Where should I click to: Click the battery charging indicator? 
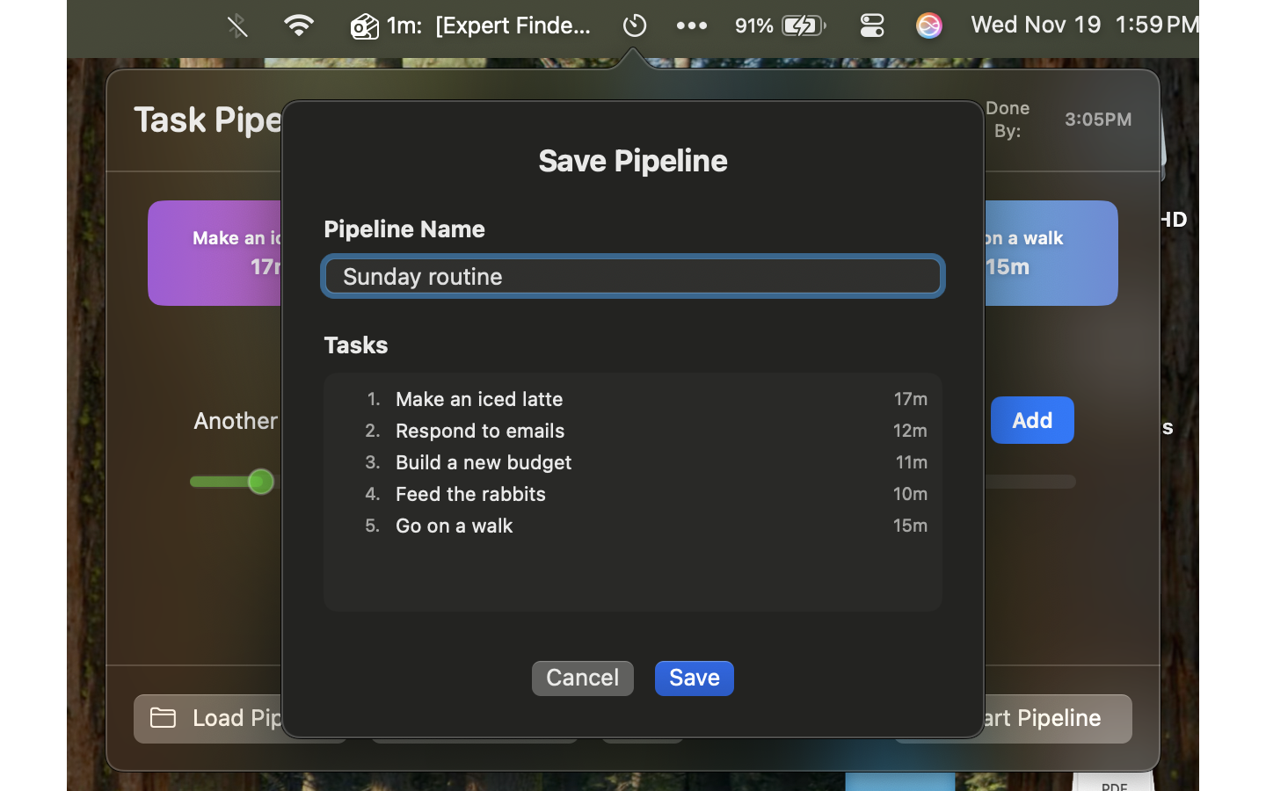pyautogui.click(x=802, y=25)
